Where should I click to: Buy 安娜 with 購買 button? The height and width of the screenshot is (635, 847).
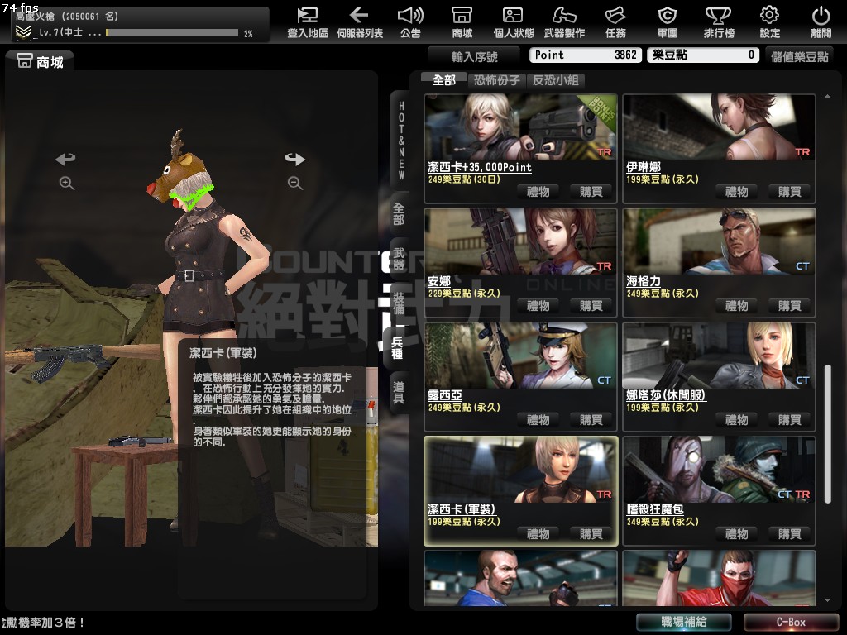coord(591,306)
